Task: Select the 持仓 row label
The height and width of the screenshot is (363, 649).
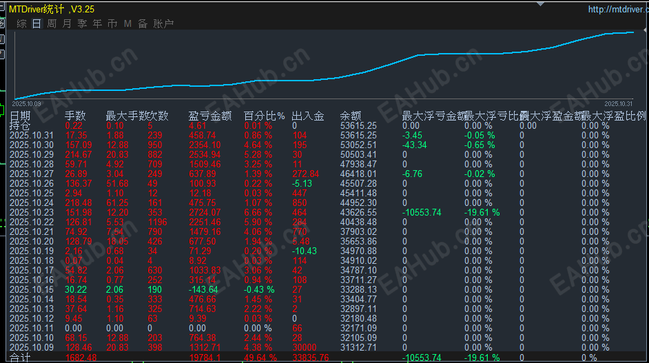Action: (x=20, y=125)
